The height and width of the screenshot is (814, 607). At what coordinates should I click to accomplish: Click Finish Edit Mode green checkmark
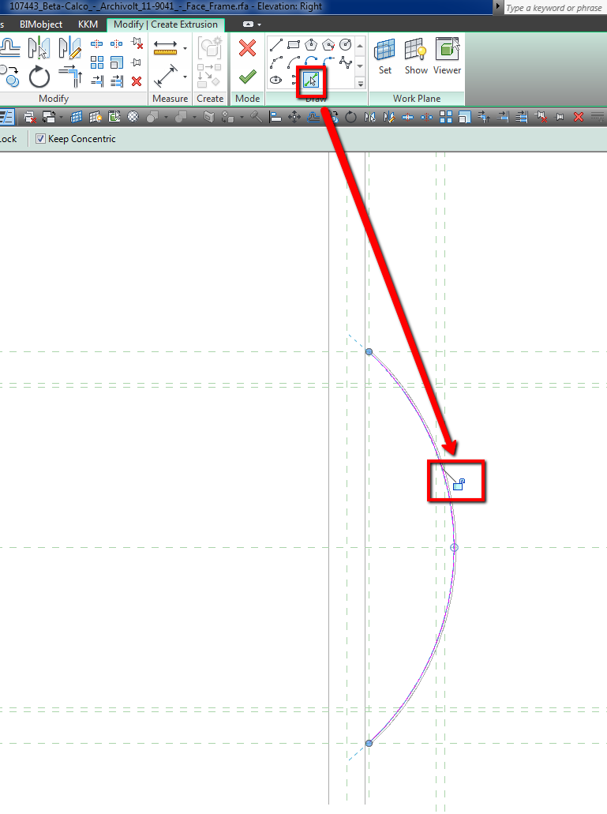pyautogui.click(x=248, y=77)
